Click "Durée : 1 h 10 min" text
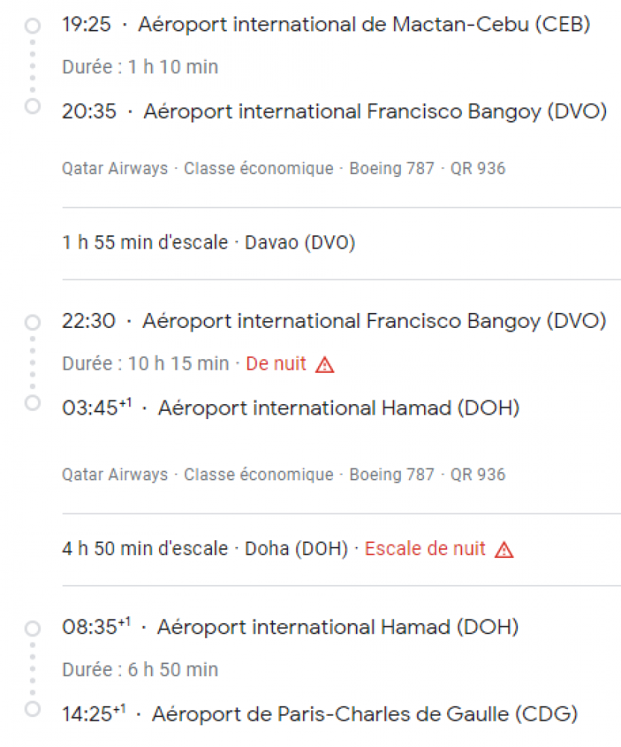 (140, 67)
